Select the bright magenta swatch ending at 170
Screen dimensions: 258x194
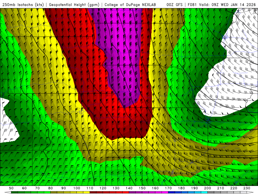[x=165, y=192]
